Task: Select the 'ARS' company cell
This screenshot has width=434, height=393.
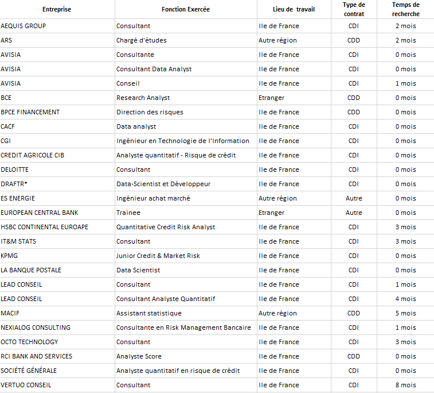Action: (x=57, y=40)
